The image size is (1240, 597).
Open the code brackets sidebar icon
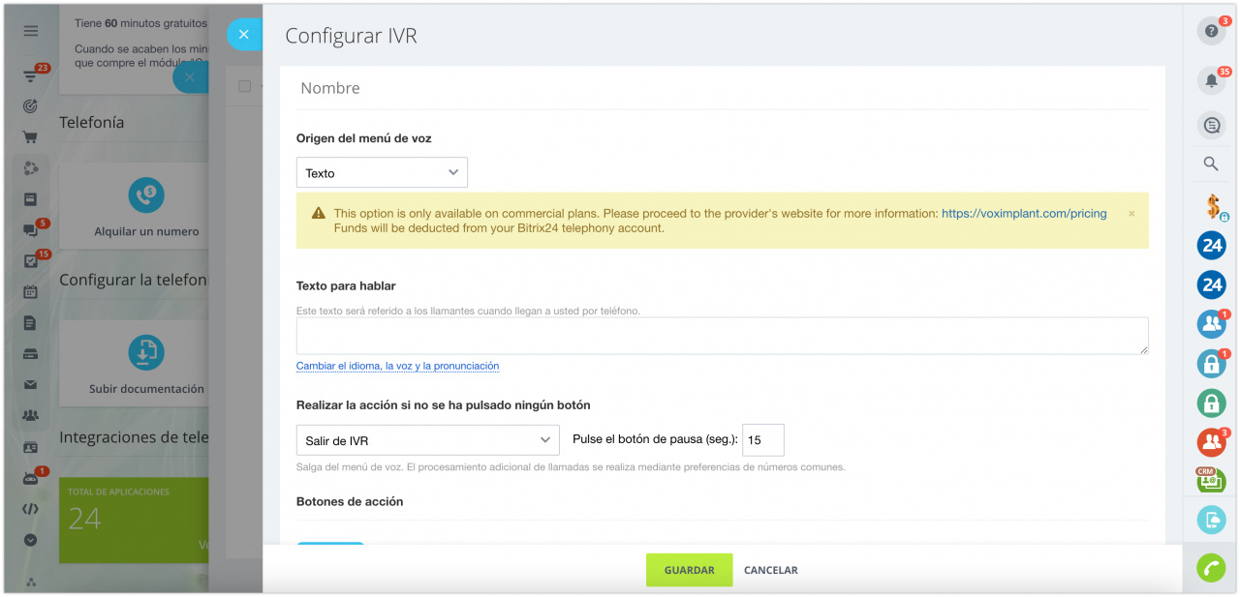click(x=31, y=509)
